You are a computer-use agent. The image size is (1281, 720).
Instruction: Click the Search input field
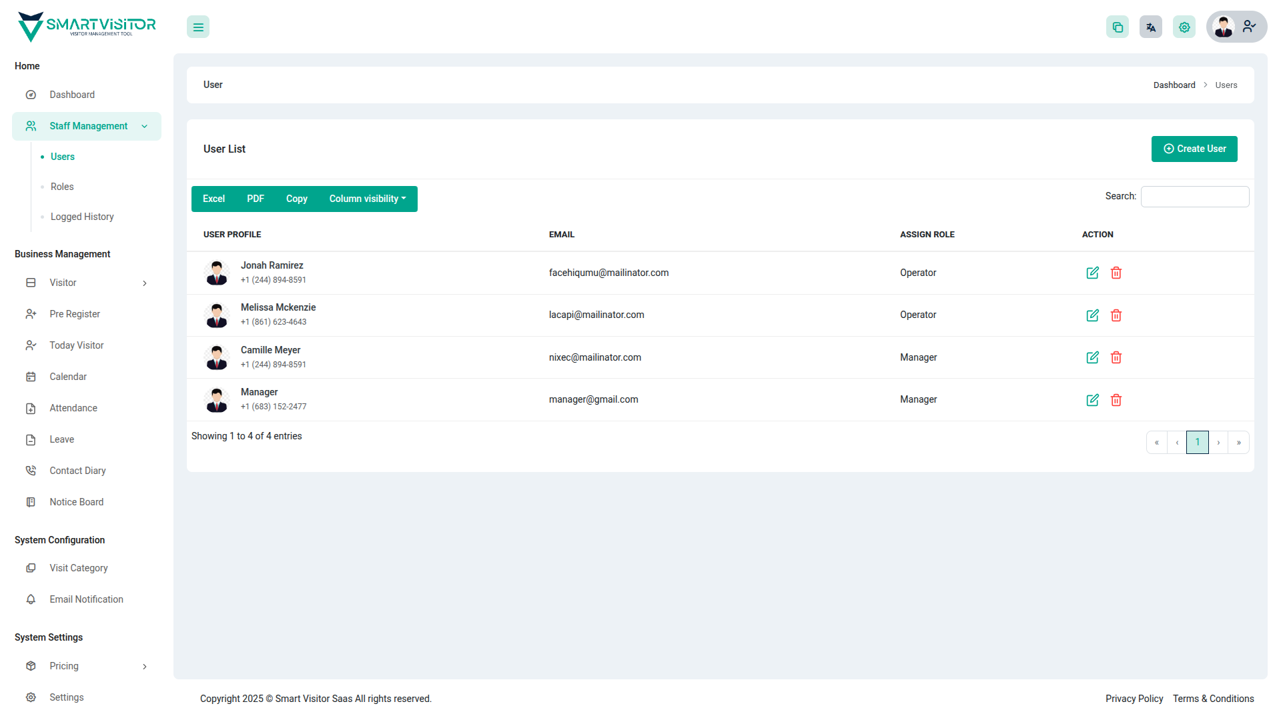pyautogui.click(x=1195, y=197)
